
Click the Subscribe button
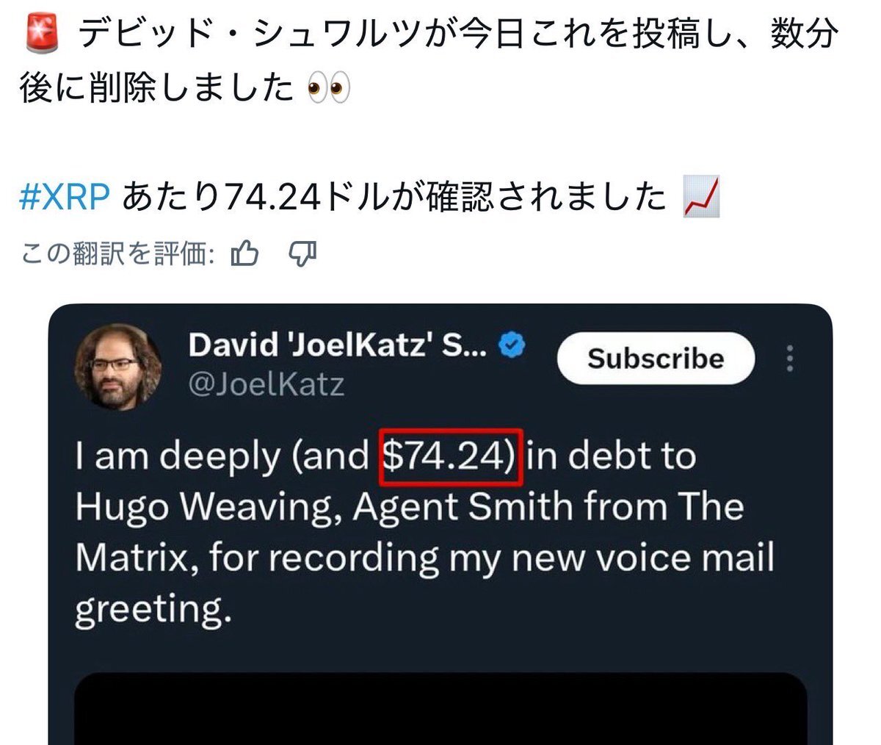656,359
